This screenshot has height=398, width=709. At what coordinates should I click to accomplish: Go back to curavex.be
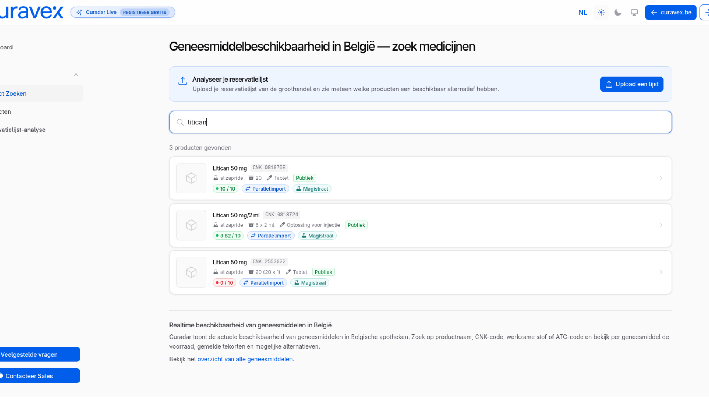pos(671,12)
